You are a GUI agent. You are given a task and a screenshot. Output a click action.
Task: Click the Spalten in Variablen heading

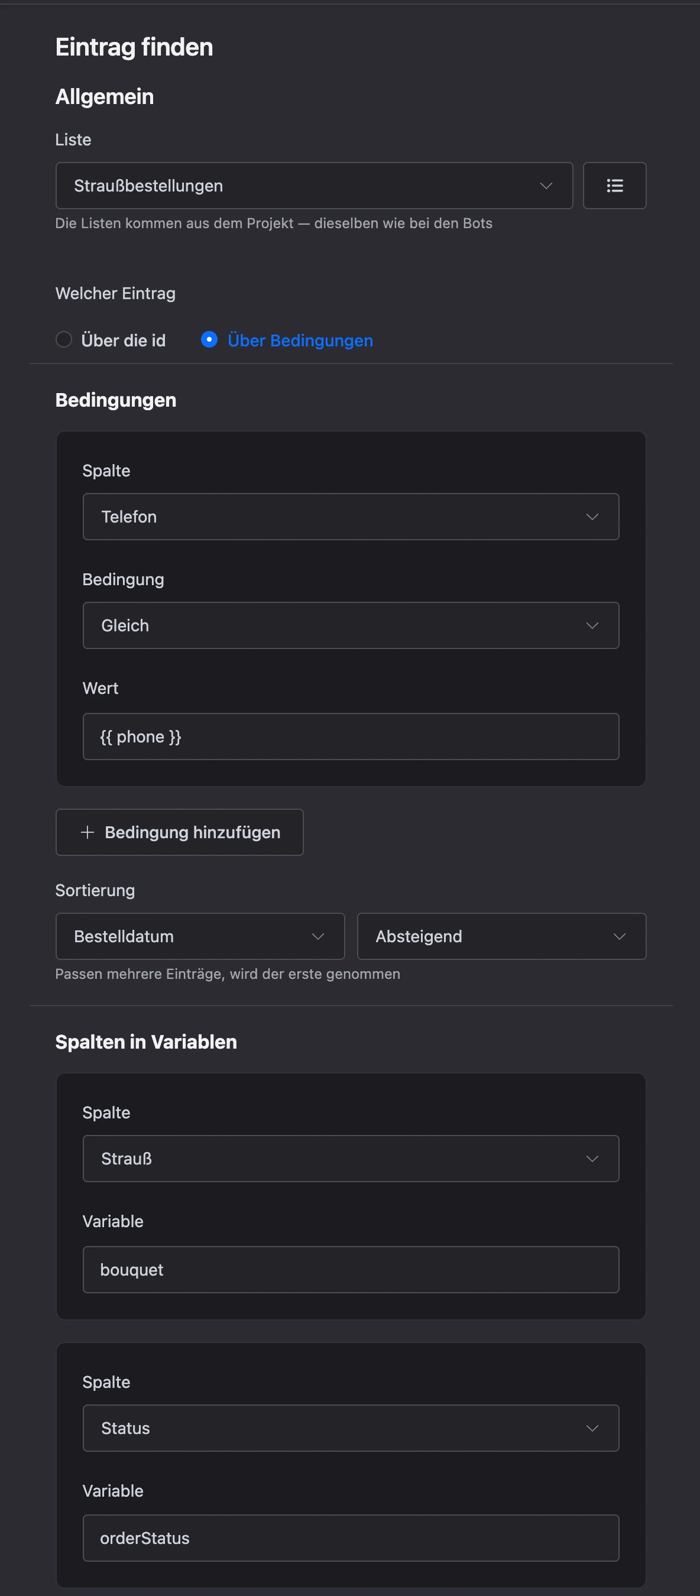(x=146, y=1042)
